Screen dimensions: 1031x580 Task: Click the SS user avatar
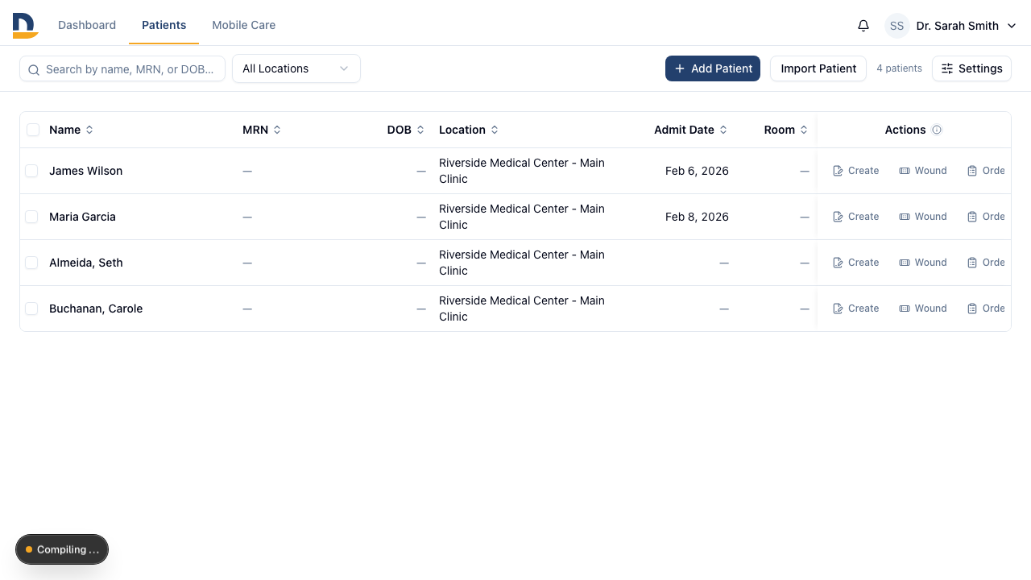(x=897, y=26)
